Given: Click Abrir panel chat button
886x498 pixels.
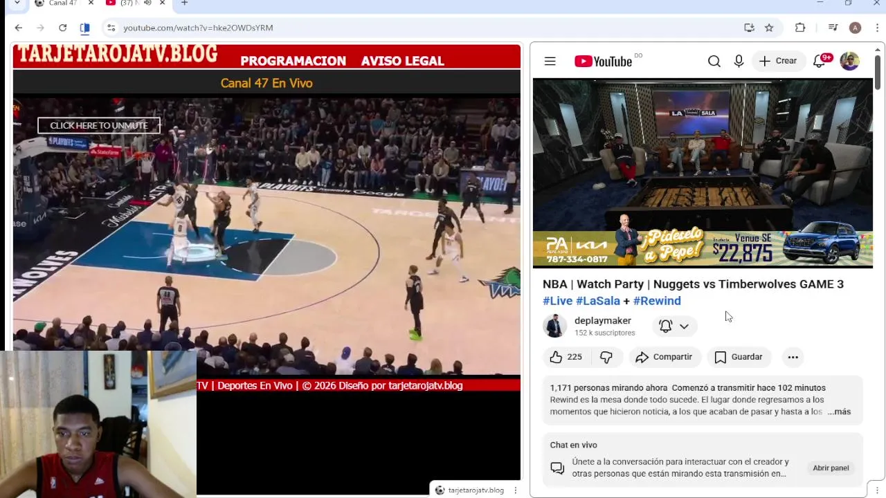Looking at the screenshot, I should pos(831,468).
